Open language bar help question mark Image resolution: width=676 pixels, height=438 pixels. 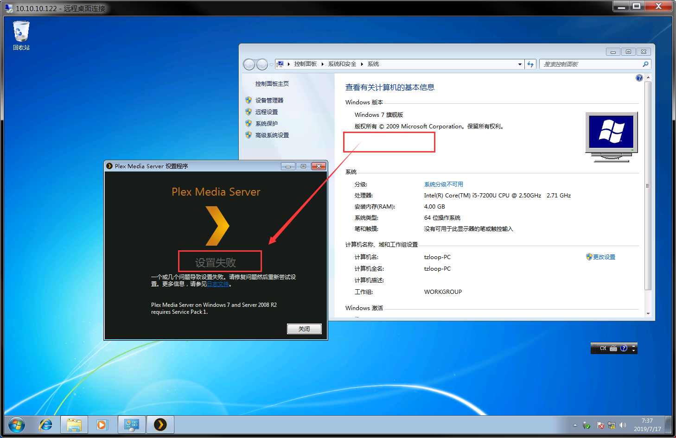point(624,348)
